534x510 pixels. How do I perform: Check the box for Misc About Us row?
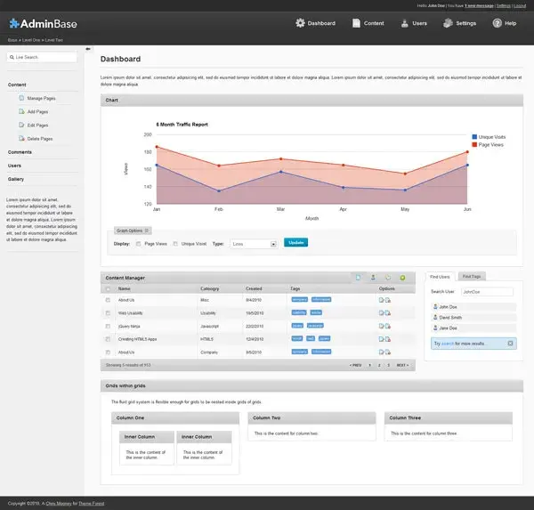(x=108, y=300)
